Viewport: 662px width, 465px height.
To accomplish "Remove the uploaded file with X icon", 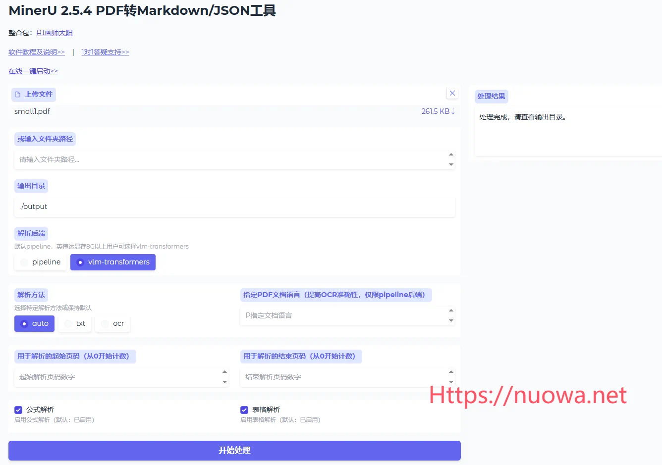I will (x=452, y=93).
